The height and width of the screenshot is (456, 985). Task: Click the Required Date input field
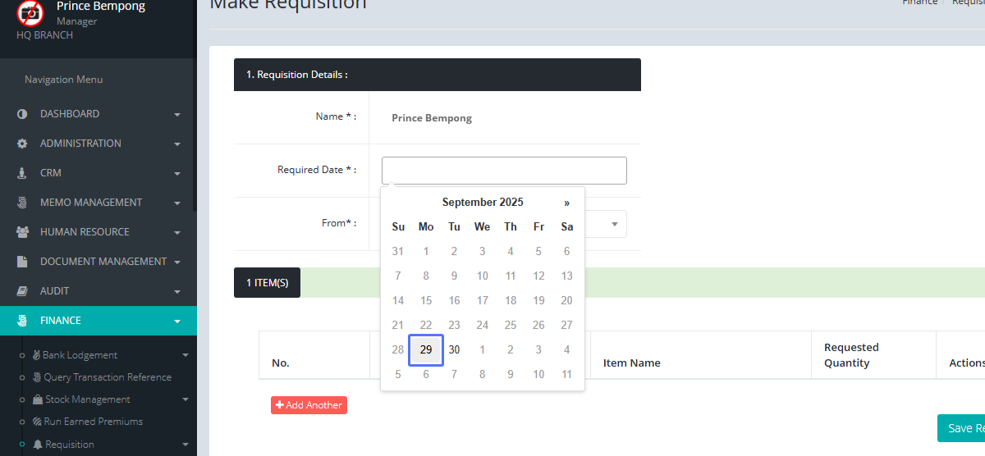point(504,171)
